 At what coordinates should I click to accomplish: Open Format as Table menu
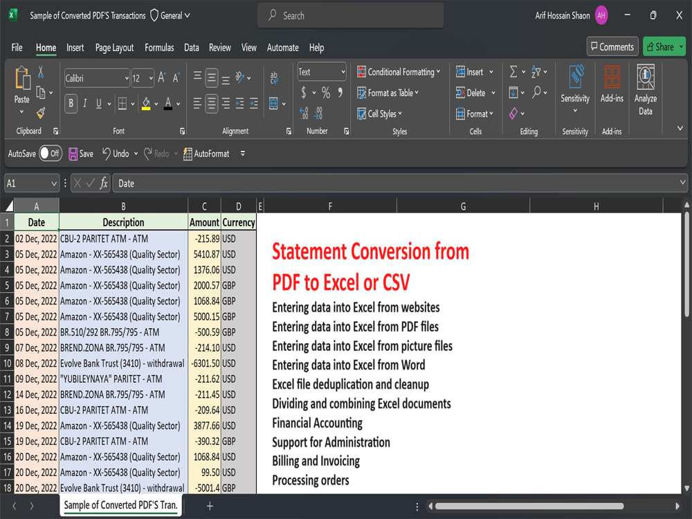pos(388,93)
